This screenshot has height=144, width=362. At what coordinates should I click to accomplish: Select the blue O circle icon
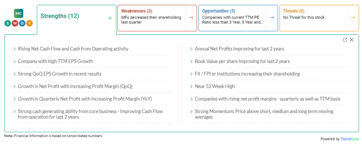[22, 23]
